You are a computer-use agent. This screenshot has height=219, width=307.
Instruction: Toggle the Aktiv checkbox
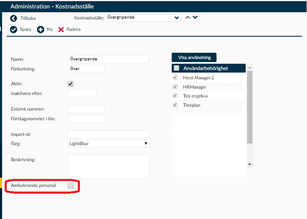click(71, 84)
